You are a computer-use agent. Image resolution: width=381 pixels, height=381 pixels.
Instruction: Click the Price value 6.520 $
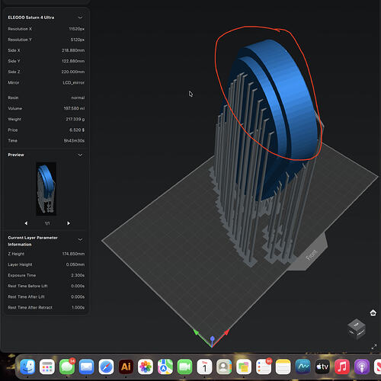click(x=77, y=130)
